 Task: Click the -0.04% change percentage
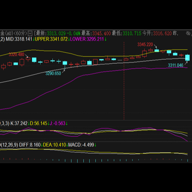[x=74, y=33]
